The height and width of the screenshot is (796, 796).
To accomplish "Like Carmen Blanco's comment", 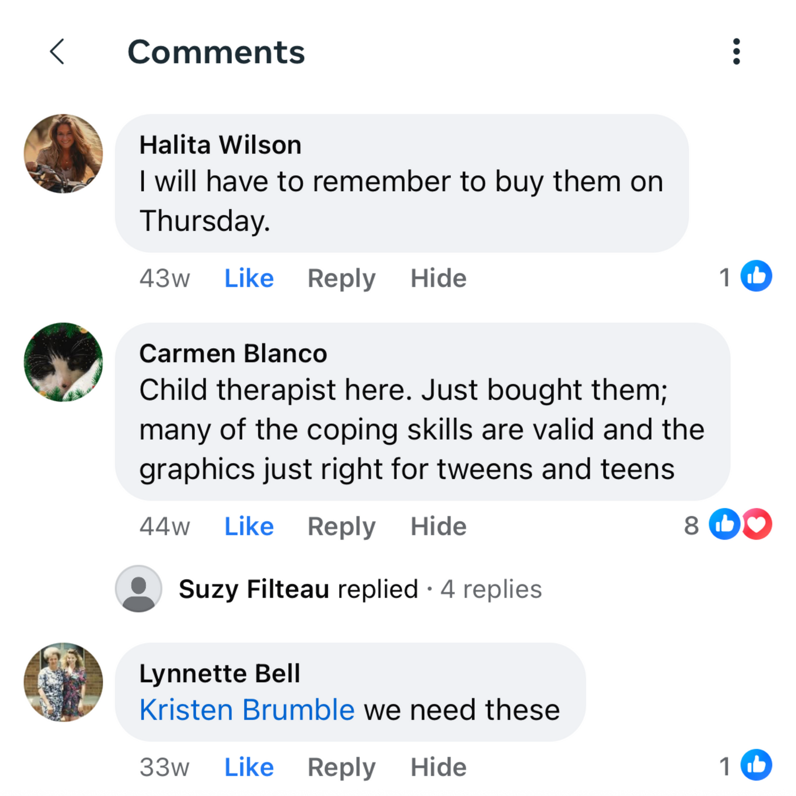I will [x=249, y=526].
